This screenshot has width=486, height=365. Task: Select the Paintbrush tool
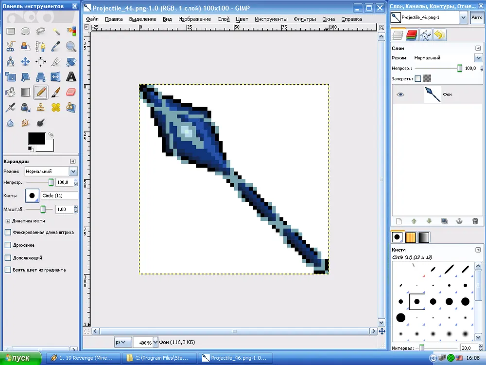[56, 92]
